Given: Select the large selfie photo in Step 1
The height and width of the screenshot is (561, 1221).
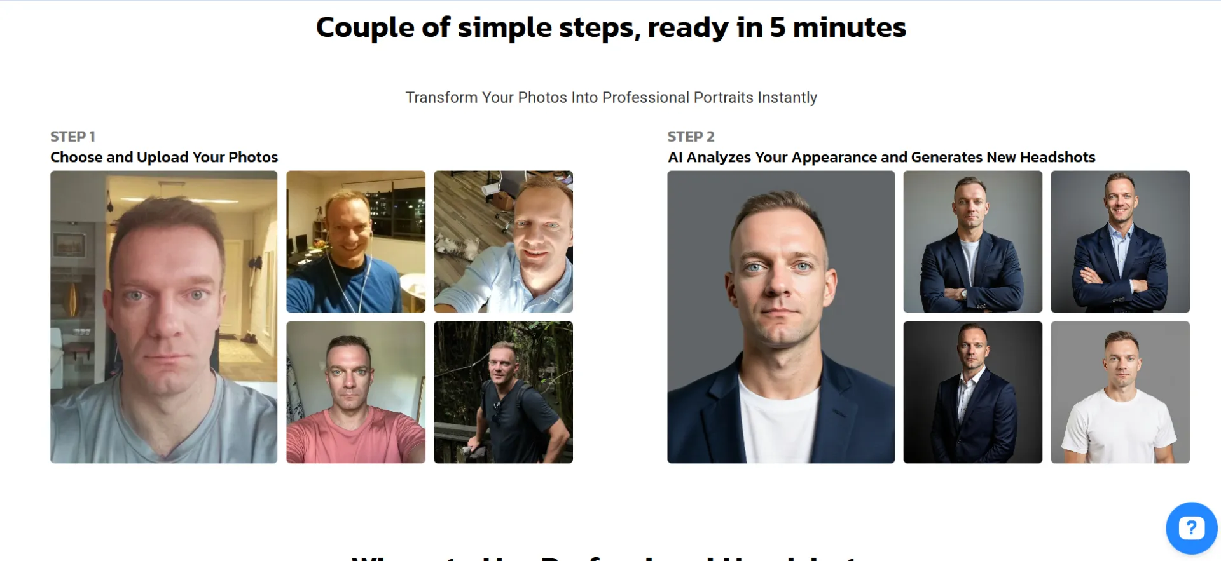Looking at the screenshot, I should click(164, 316).
